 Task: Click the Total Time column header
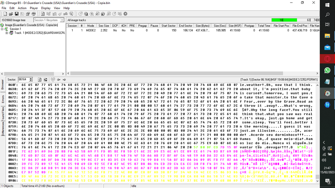point(264,26)
